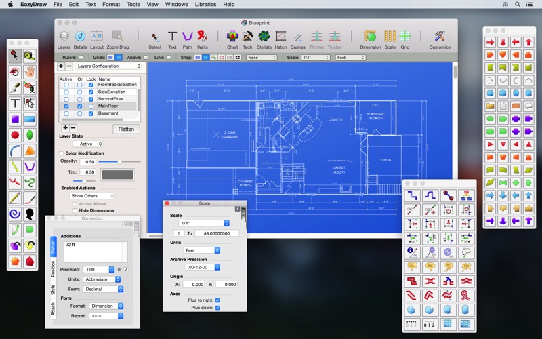This screenshot has width=542, height=339.
Task: Switch to the Position tab in Dimension panel
Action: (x=53, y=268)
